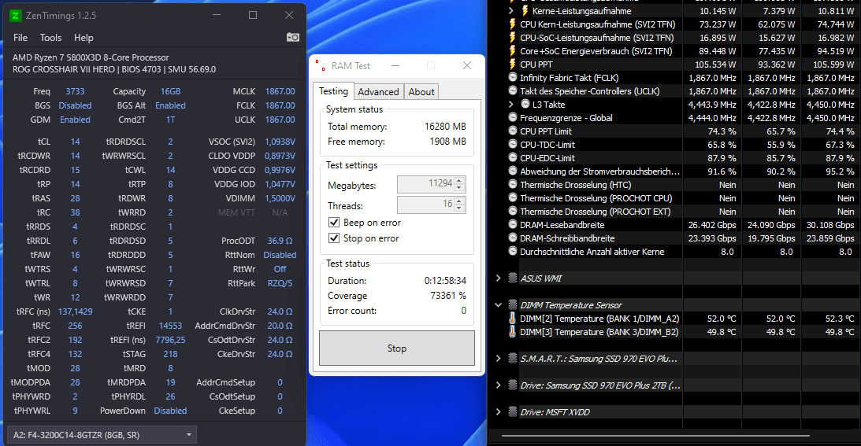Toggle Stop on error checkbox
This screenshot has height=446, width=861.
click(x=334, y=238)
